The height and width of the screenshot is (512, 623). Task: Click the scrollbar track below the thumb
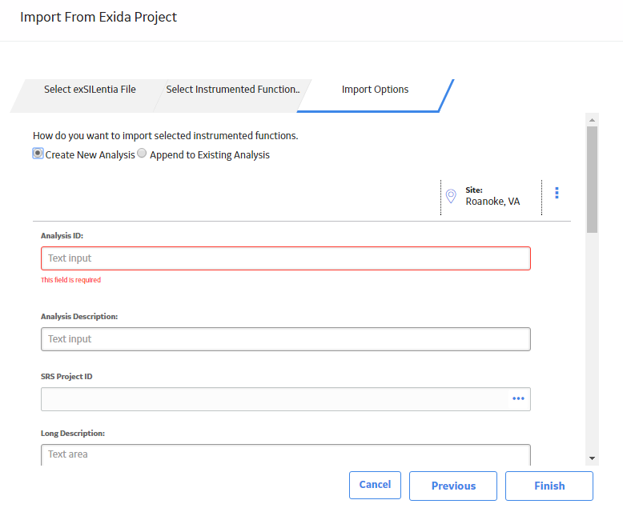point(592,342)
